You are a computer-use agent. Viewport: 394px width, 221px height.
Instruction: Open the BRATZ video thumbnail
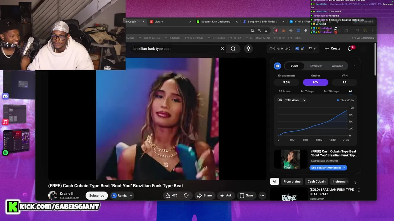[289, 194]
